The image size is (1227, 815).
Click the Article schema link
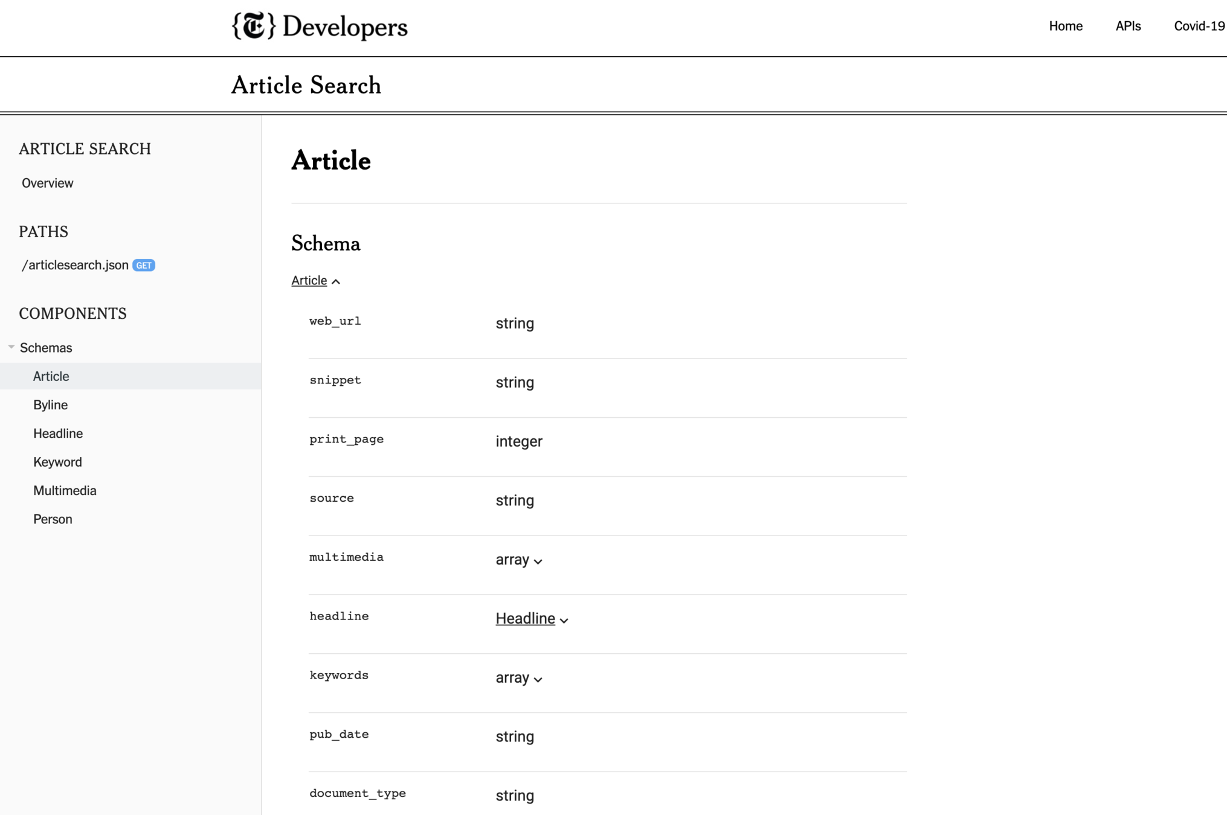309,280
